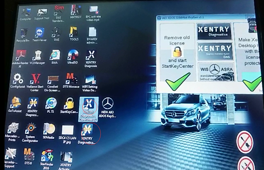This screenshot has height=170, width=264.
Task: Open XENTRY Diagnosis shortcut
Action: click(x=91, y=59)
